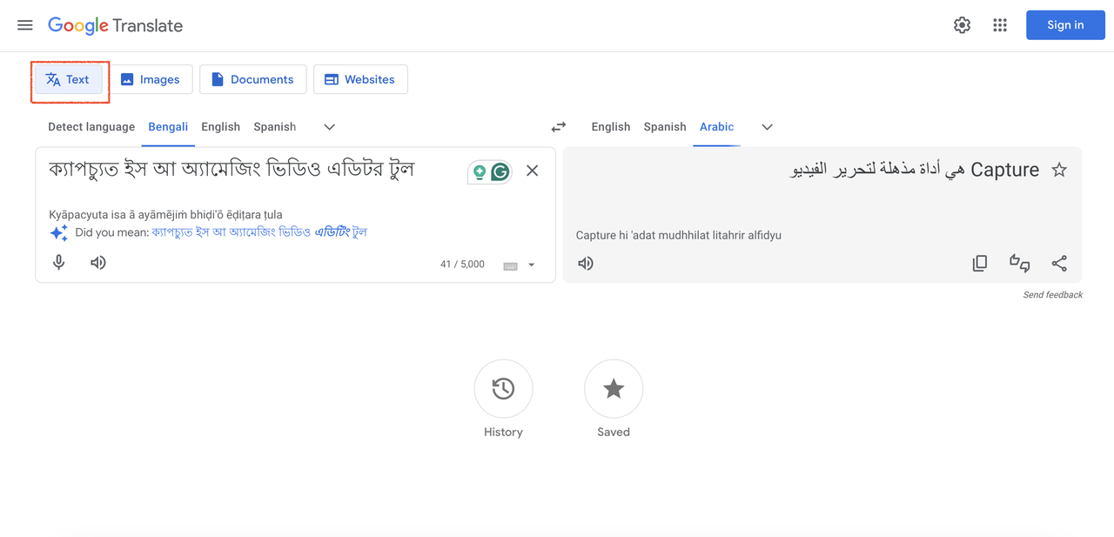1114x537 pixels.
Task: Swap source and target languages
Action: click(559, 127)
